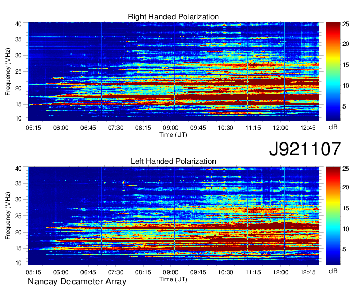
Task: Click the 'Right Handed Polarization' title
Action: 173,17
